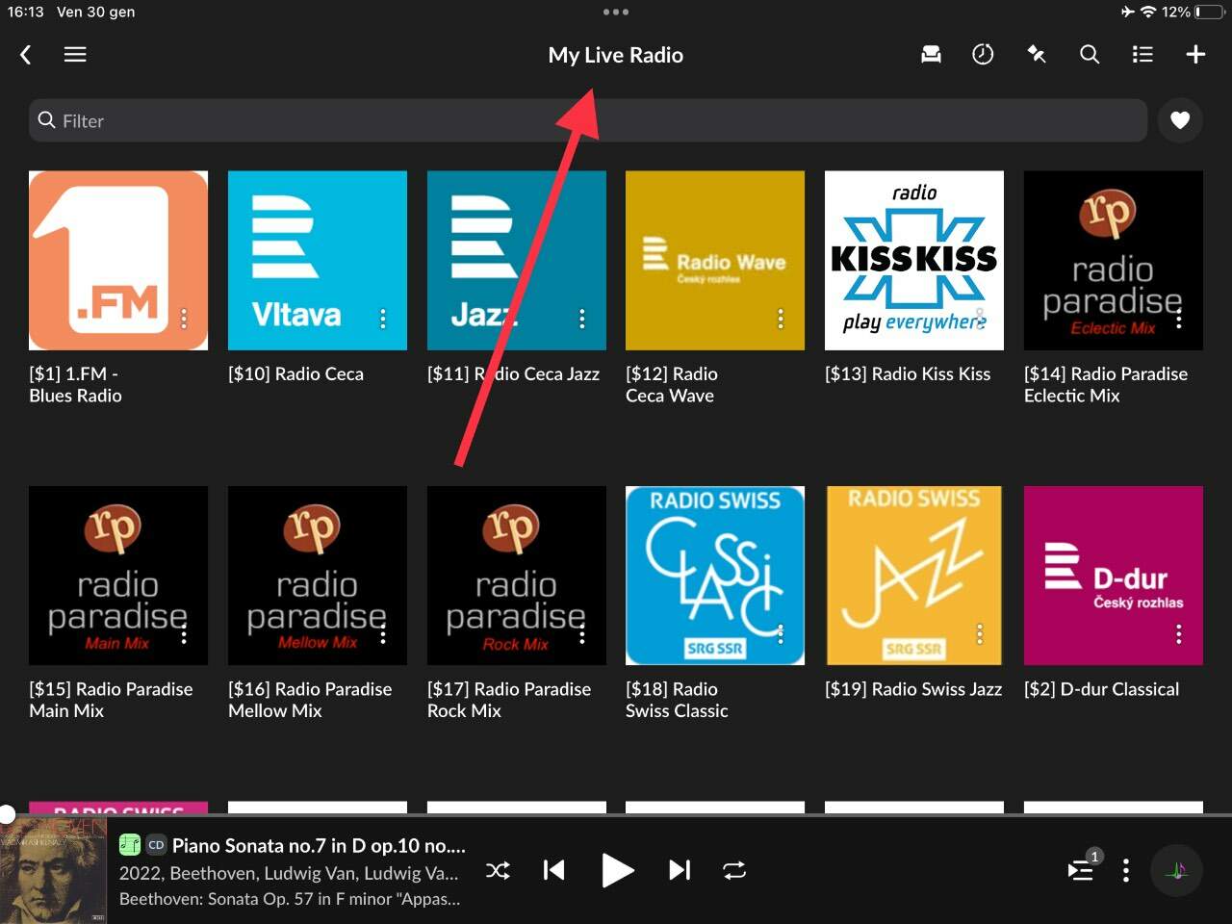Open the sleep timer clock icon
This screenshot has height=924, width=1232.
point(983,55)
